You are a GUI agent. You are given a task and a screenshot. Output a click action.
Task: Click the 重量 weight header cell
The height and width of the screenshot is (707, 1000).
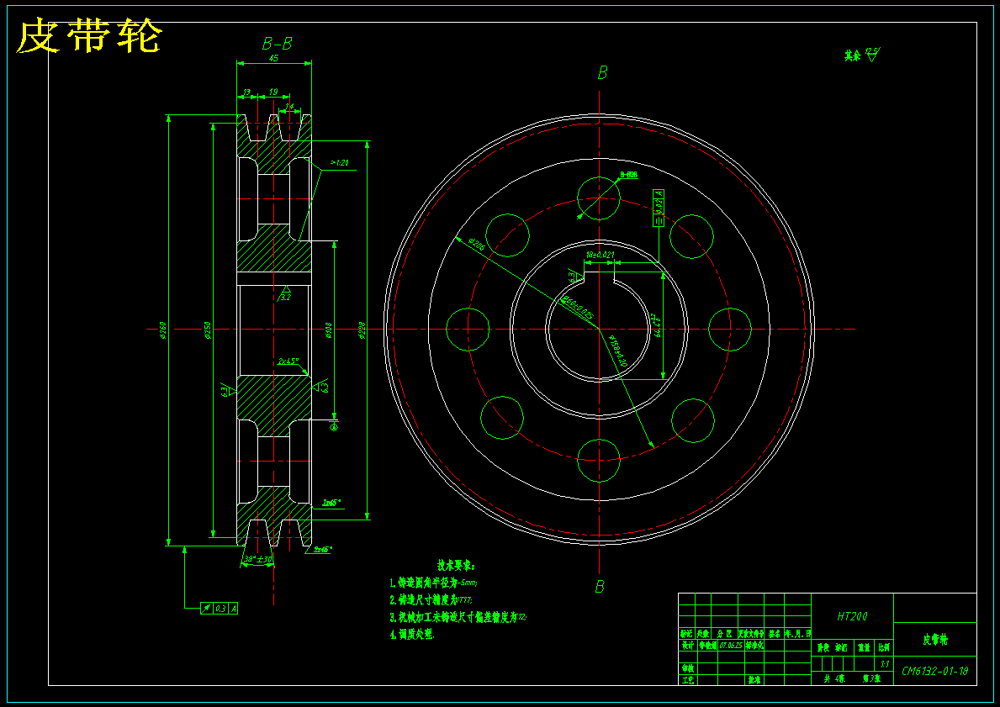click(x=864, y=647)
